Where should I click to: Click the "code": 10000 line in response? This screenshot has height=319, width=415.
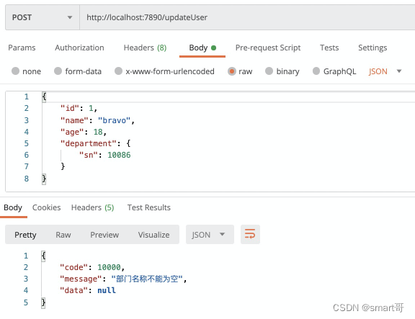[92, 267]
